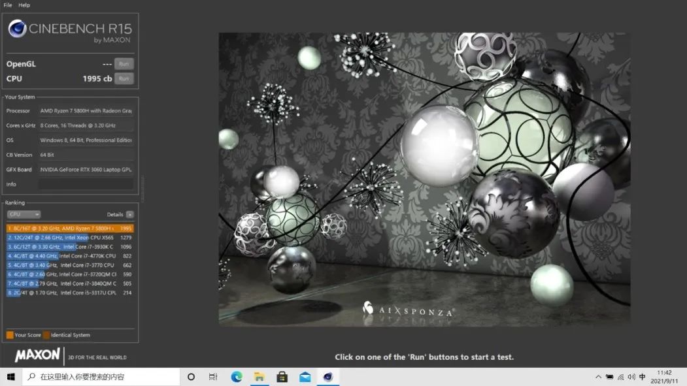Click the Identical System brown swatch
Screen dimensions: 687x386
tap(46, 335)
